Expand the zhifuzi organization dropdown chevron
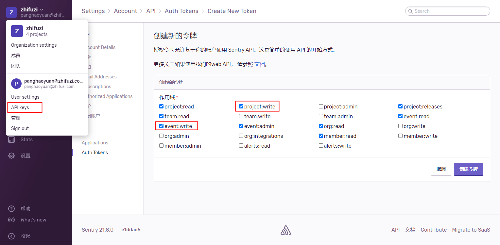 click(42, 9)
